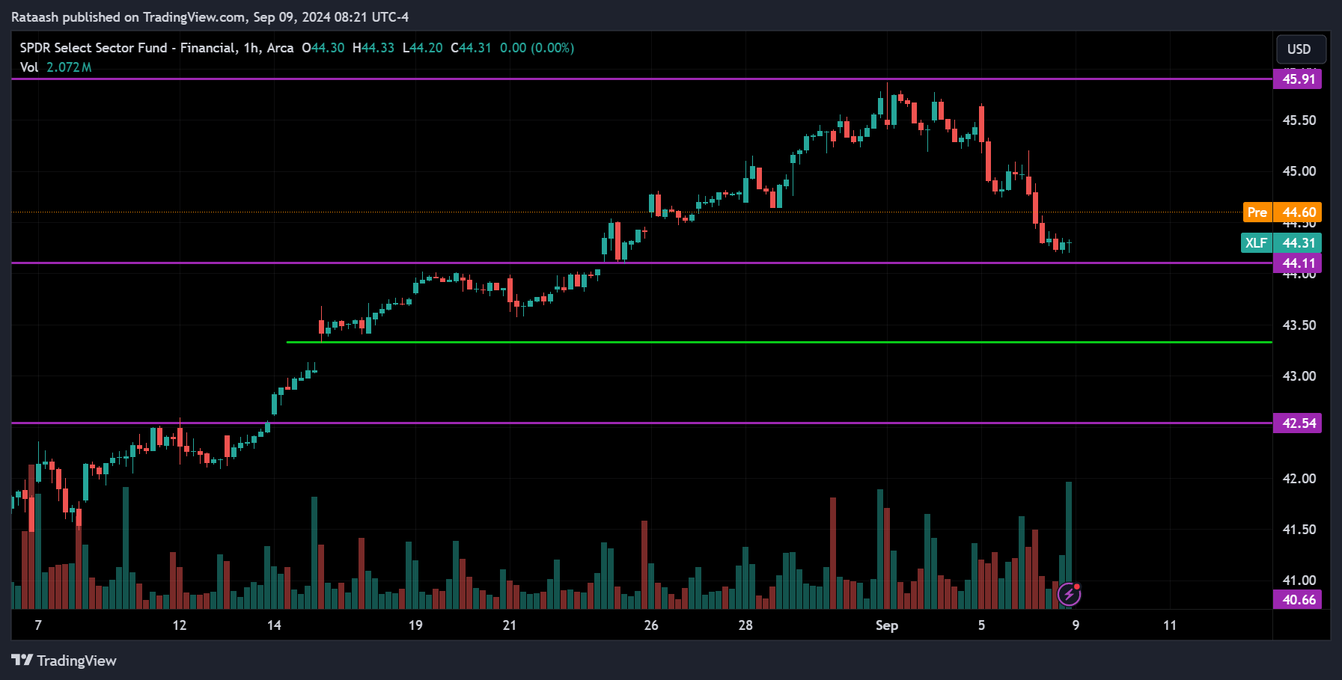Click the Arca exchange text in title
The image size is (1342, 680).
(x=281, y=48)
